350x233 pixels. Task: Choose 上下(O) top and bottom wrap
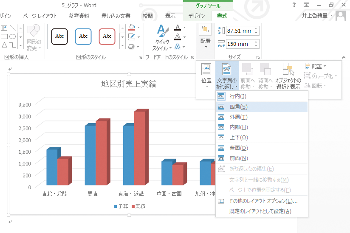pos(262,138)
